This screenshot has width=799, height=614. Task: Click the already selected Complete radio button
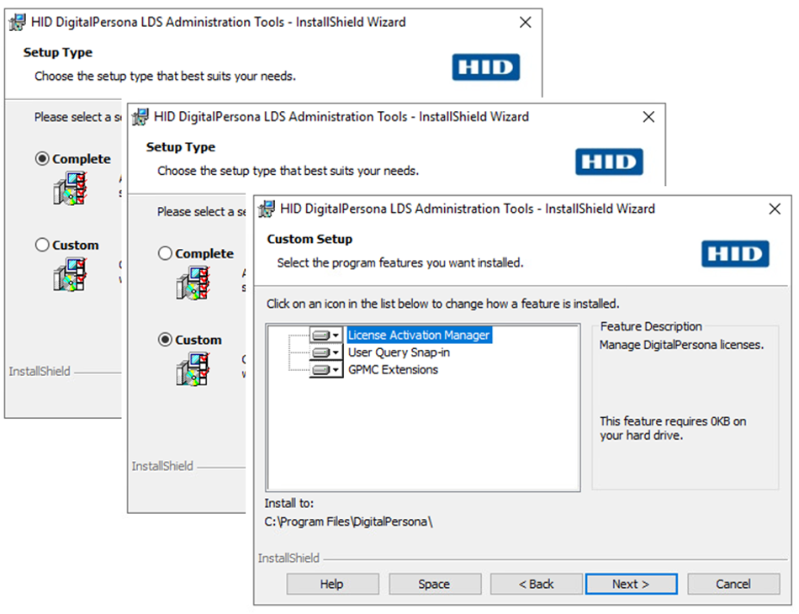click(43, 159)
